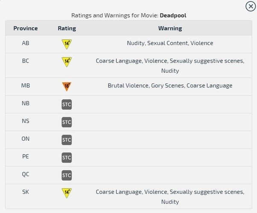
Task: Select the Deadpool movie title text
Action: (x=173, y=15)
